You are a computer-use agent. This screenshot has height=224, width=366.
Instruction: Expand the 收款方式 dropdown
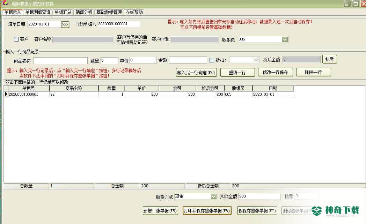(x=214, y=196)
